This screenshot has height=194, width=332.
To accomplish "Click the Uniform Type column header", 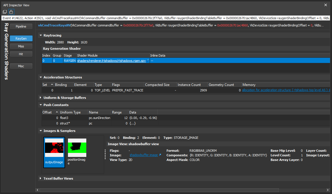I will [x=73, y=112].
